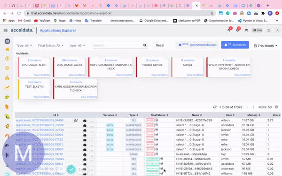Reload the browser page
The width and height of the screenshot is (282, 176).
19,13
